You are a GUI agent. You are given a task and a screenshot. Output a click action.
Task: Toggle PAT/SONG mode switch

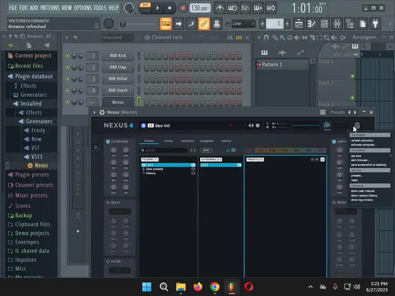point(145,8)
